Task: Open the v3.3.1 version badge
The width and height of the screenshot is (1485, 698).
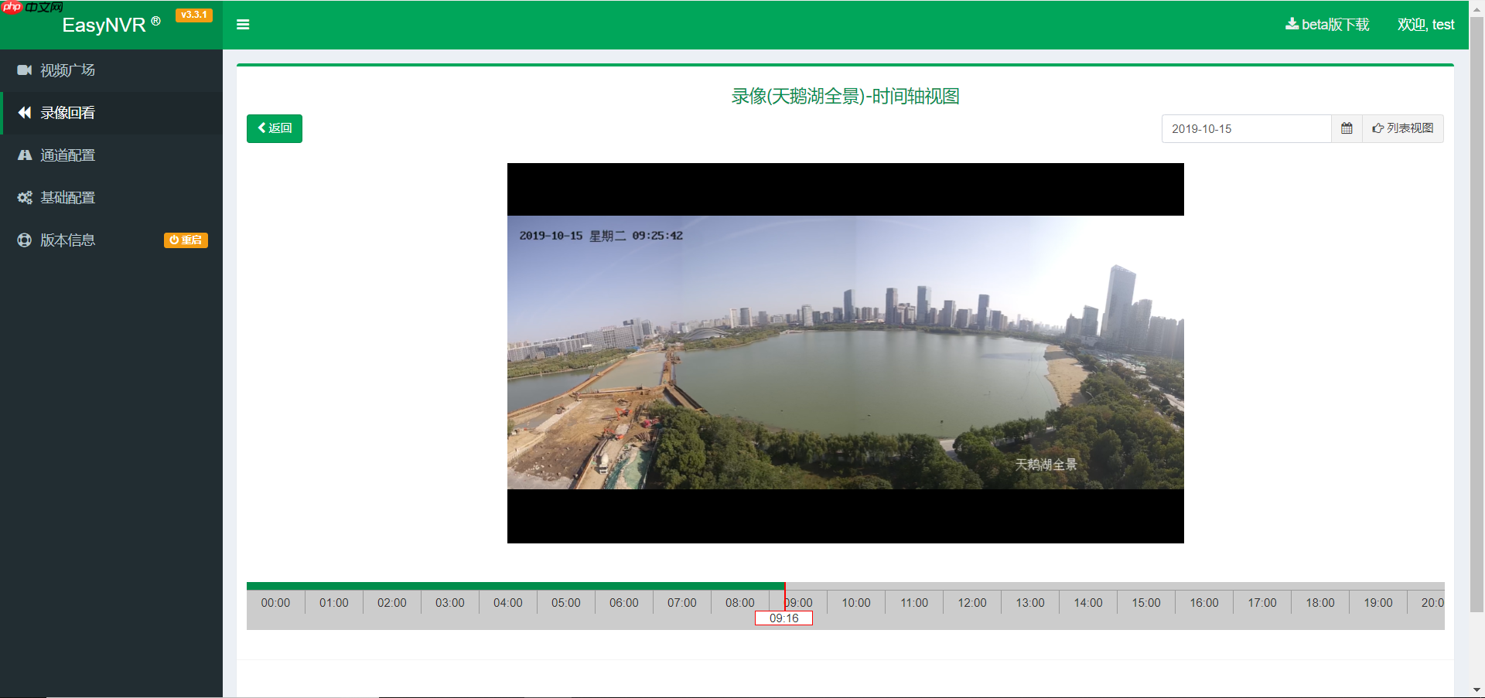Action: click(x=193, y=14)
